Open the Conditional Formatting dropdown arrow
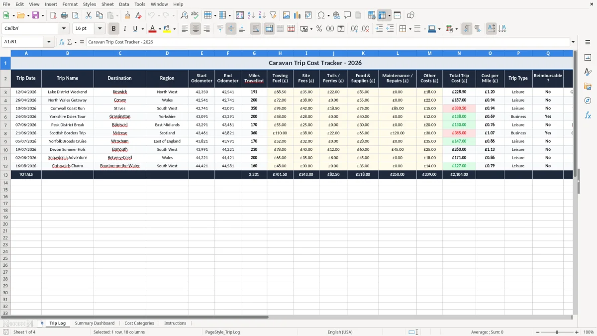 pos(456,29)
